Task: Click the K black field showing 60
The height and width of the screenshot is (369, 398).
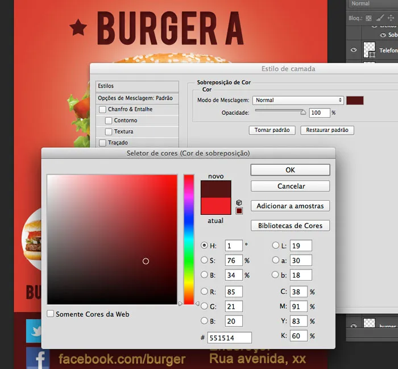Action: [x=298, y=336]
